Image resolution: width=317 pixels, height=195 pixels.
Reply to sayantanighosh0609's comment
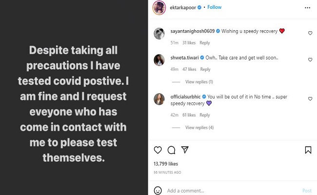pyautogui.click(x=205, y=43)
